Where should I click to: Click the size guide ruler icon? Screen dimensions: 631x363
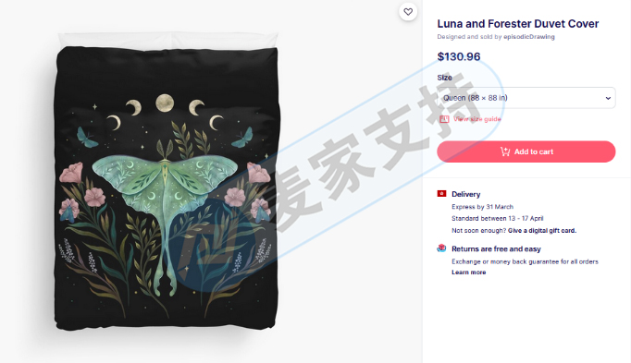click(x=444, y=119)
